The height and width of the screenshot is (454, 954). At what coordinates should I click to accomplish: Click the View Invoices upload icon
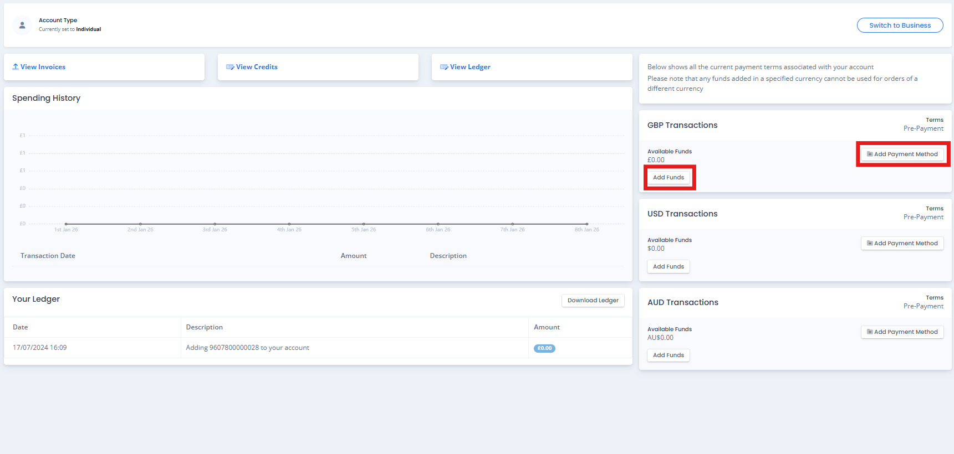pyautogui.click(x=16, y=67)
